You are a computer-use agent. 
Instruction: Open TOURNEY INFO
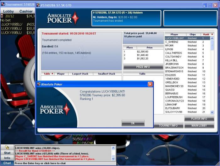tap(168, 125)
